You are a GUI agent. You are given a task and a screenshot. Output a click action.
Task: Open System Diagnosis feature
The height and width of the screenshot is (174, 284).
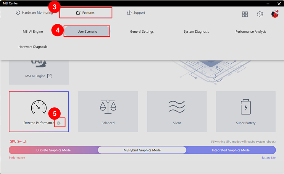[x=196, y=32]
